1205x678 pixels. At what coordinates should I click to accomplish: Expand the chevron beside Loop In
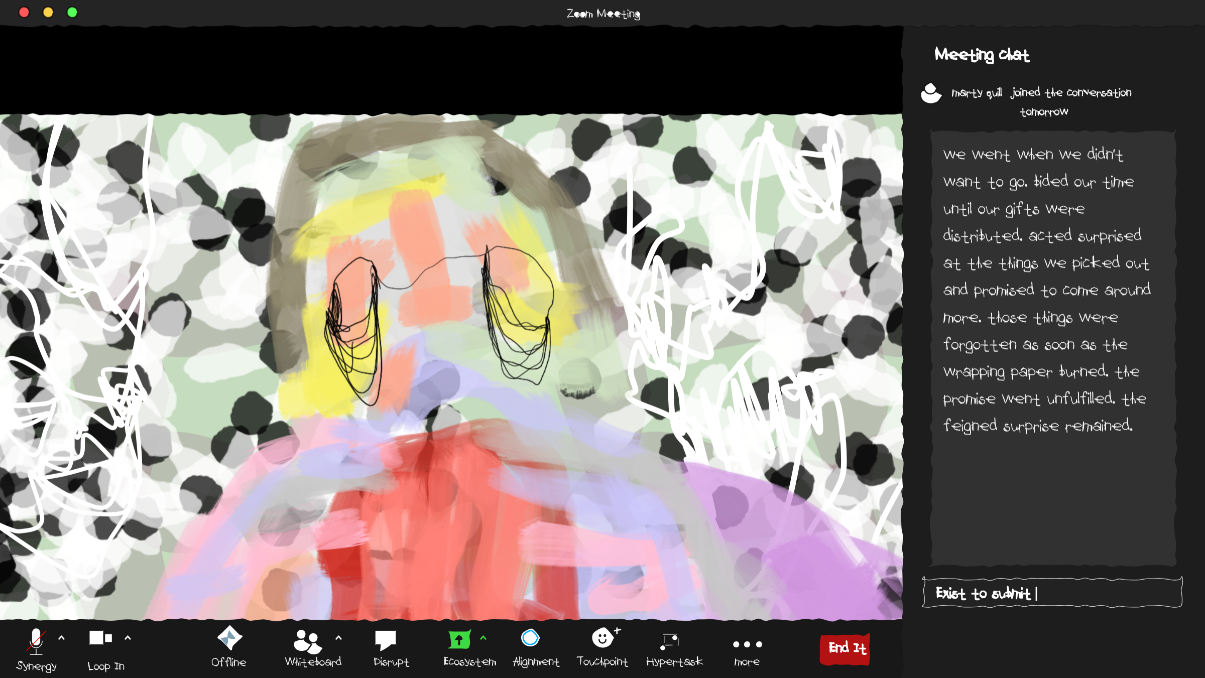coord(128,638)
